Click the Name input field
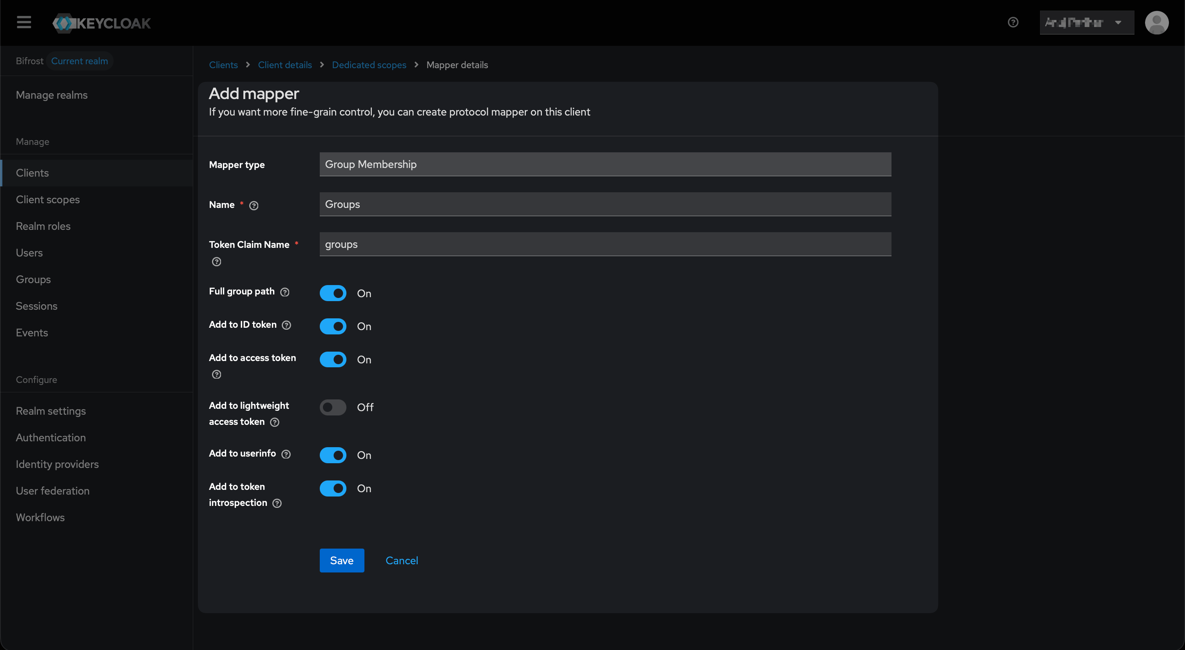1185x650 pixels. tap(605, 204)
